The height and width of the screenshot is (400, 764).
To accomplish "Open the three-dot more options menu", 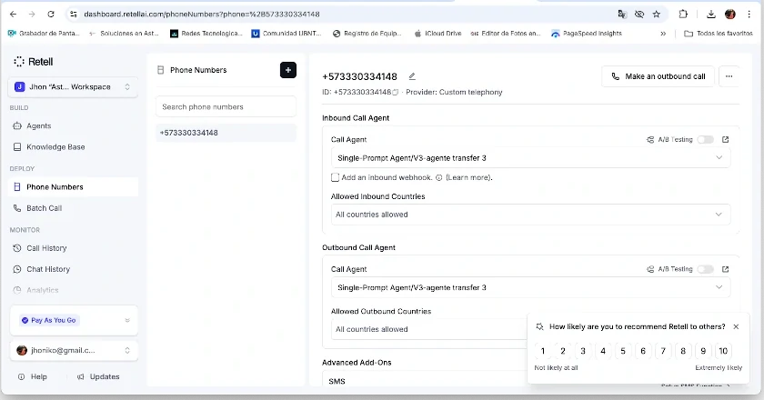I will coord(729,76).
